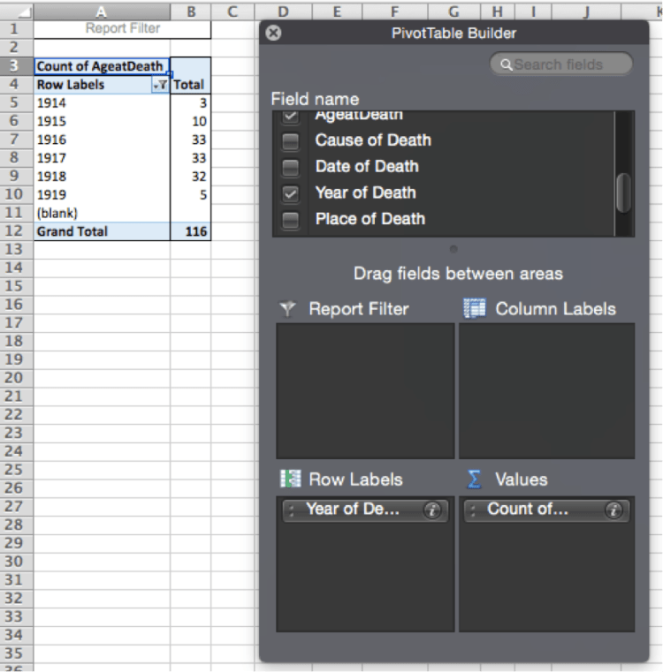Select the Count of values pill
Image resolution: width=663 pixels, height=672 pixels.
[530, 510]
